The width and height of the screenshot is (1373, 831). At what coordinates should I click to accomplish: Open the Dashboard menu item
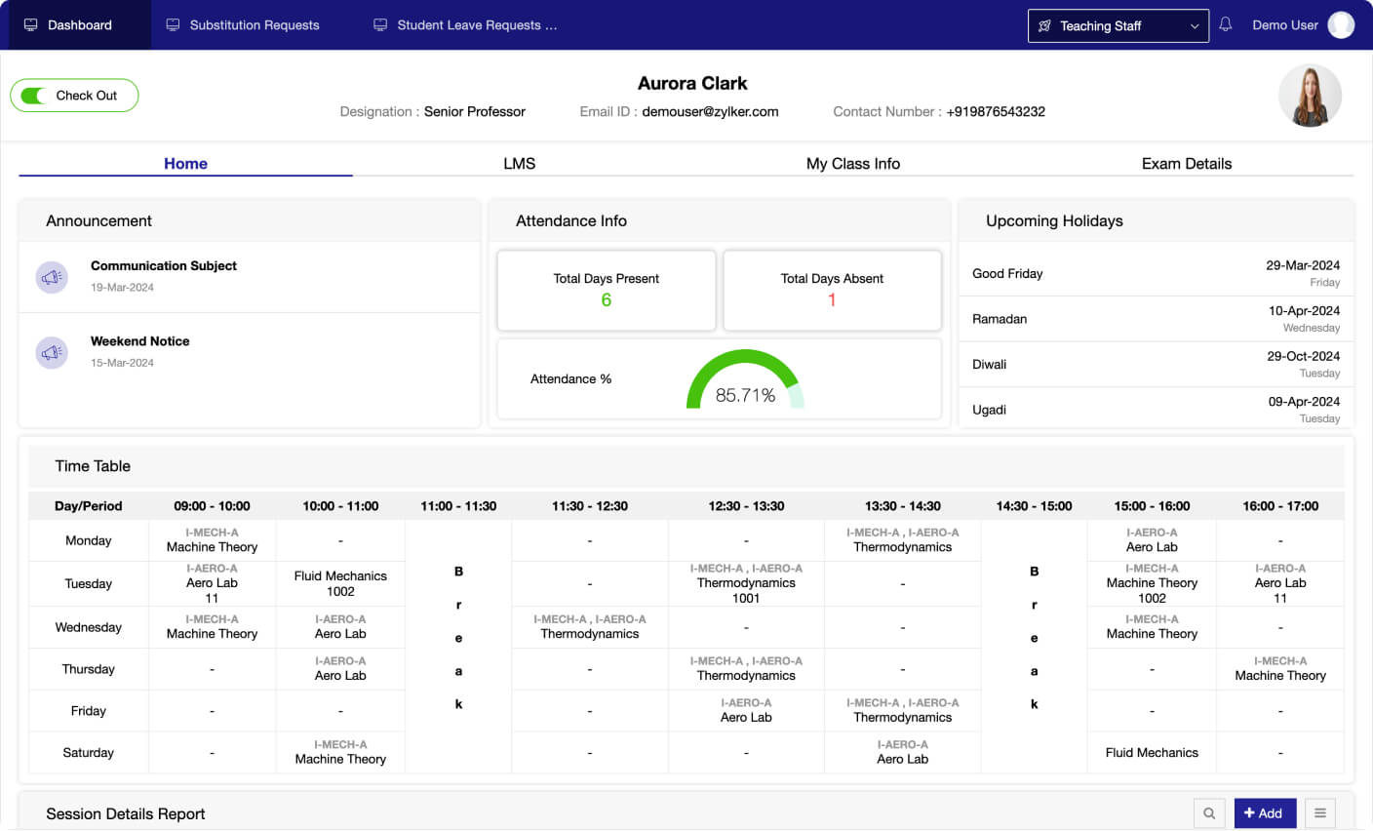pyautogui.click(x=80, y=25)
